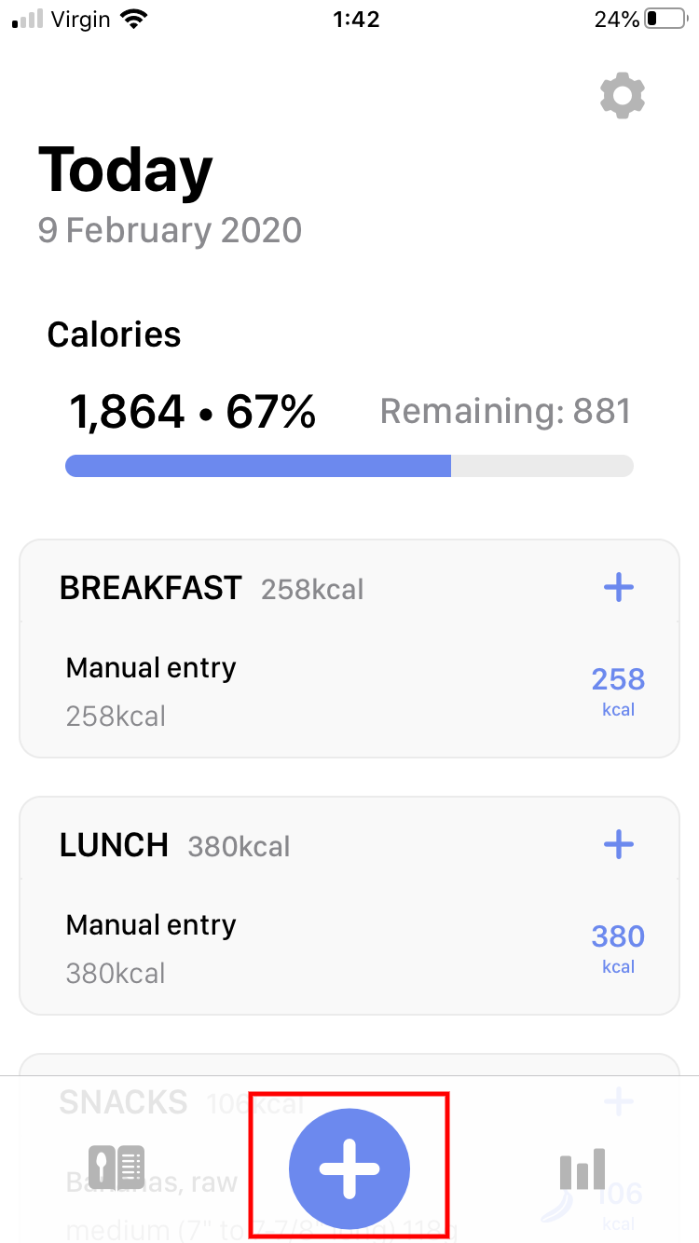Tap the battery icon in status bar
The height and width of the screenshot is (1243, 699).
[x=663, y=20]
